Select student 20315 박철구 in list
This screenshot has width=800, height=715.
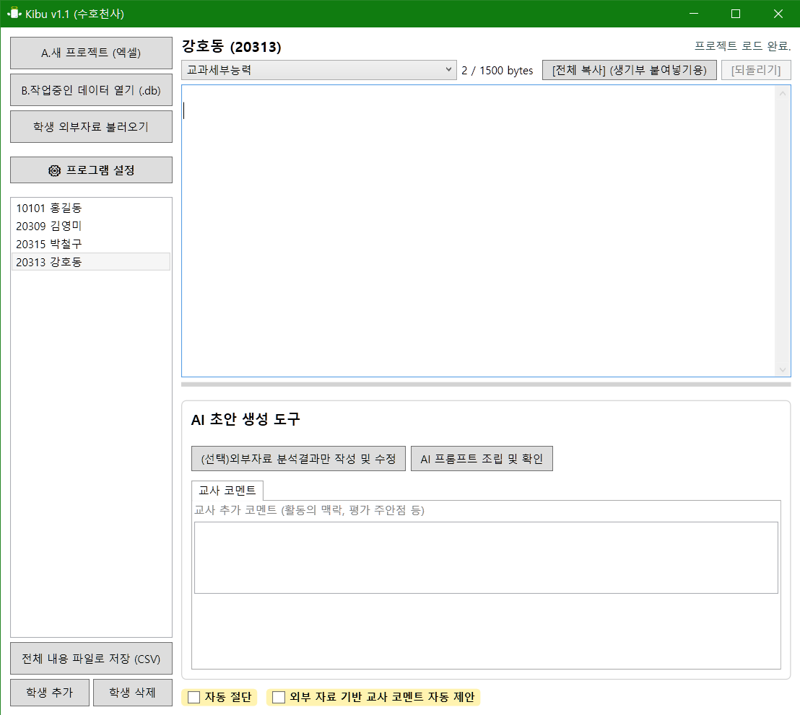click(49, 244)
